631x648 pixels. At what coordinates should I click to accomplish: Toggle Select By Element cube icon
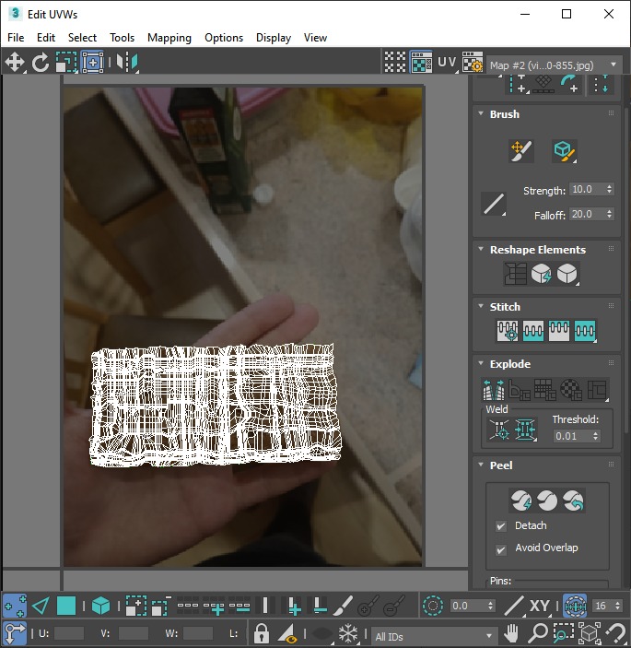point(100,607)
